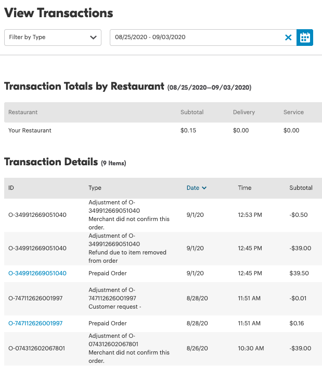Open Prepaid Order link O-349912669051040
The width and height of the screenshot is (322, 366).
[37, 273]
